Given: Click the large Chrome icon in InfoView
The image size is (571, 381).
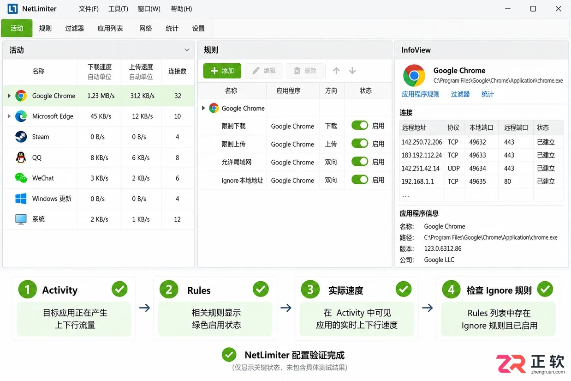Looking at the screenshot, I should (414, 75).
